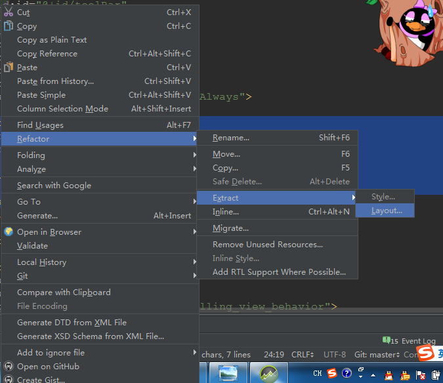443x383 pixels.
Task: Click the CH language indicator
Action: [317, 373]
